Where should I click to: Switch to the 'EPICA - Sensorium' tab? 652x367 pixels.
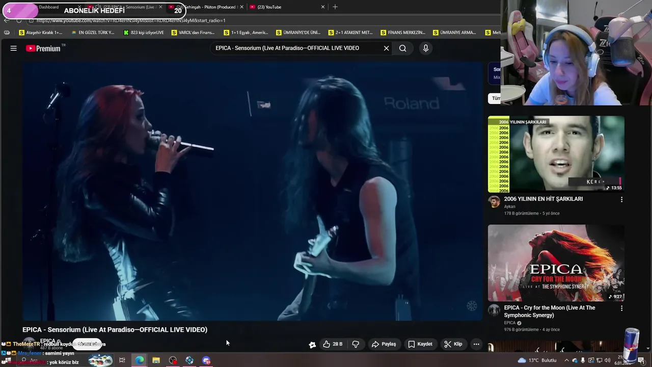[126, 7]
